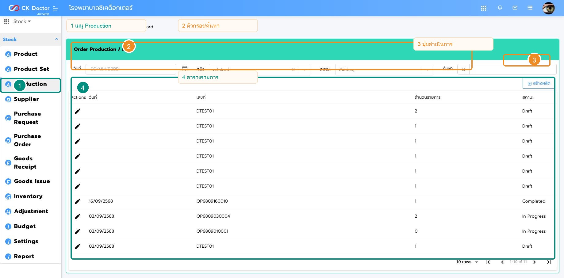Open Goods Issue in the sidebar
This screenshot has height=278, width=564.
pos(32,181)
